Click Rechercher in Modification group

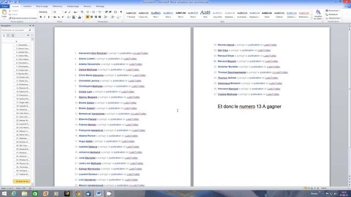332,11
